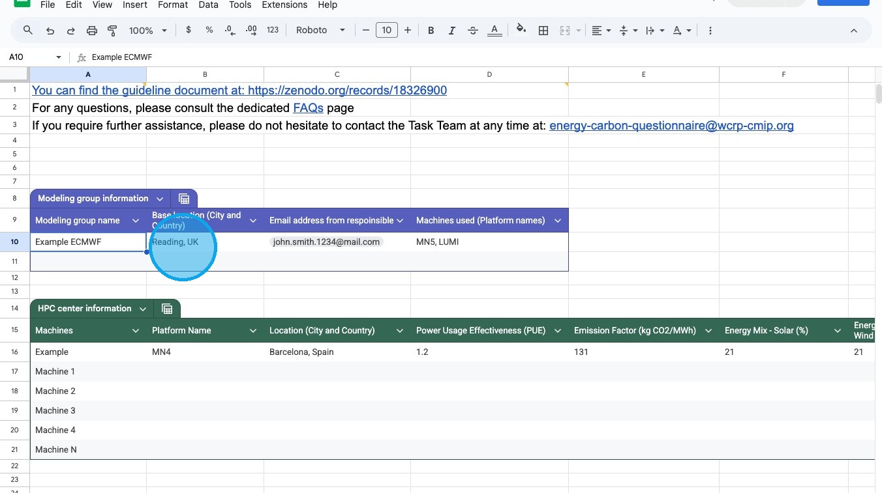Click the borders grid icon
The image size is (882, 493).
click(543, 31)
